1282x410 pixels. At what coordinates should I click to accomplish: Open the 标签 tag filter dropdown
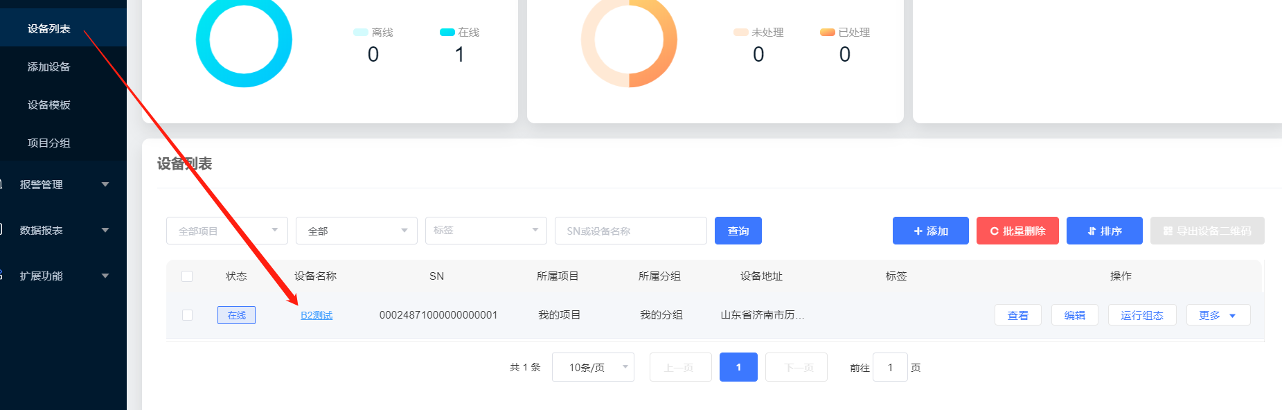click(486, 231)
